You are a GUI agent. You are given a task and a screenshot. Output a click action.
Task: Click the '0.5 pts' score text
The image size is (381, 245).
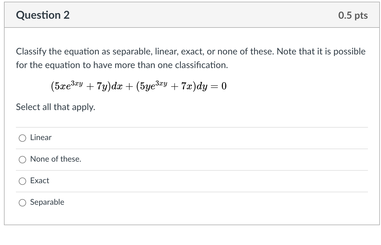[353, 16]
